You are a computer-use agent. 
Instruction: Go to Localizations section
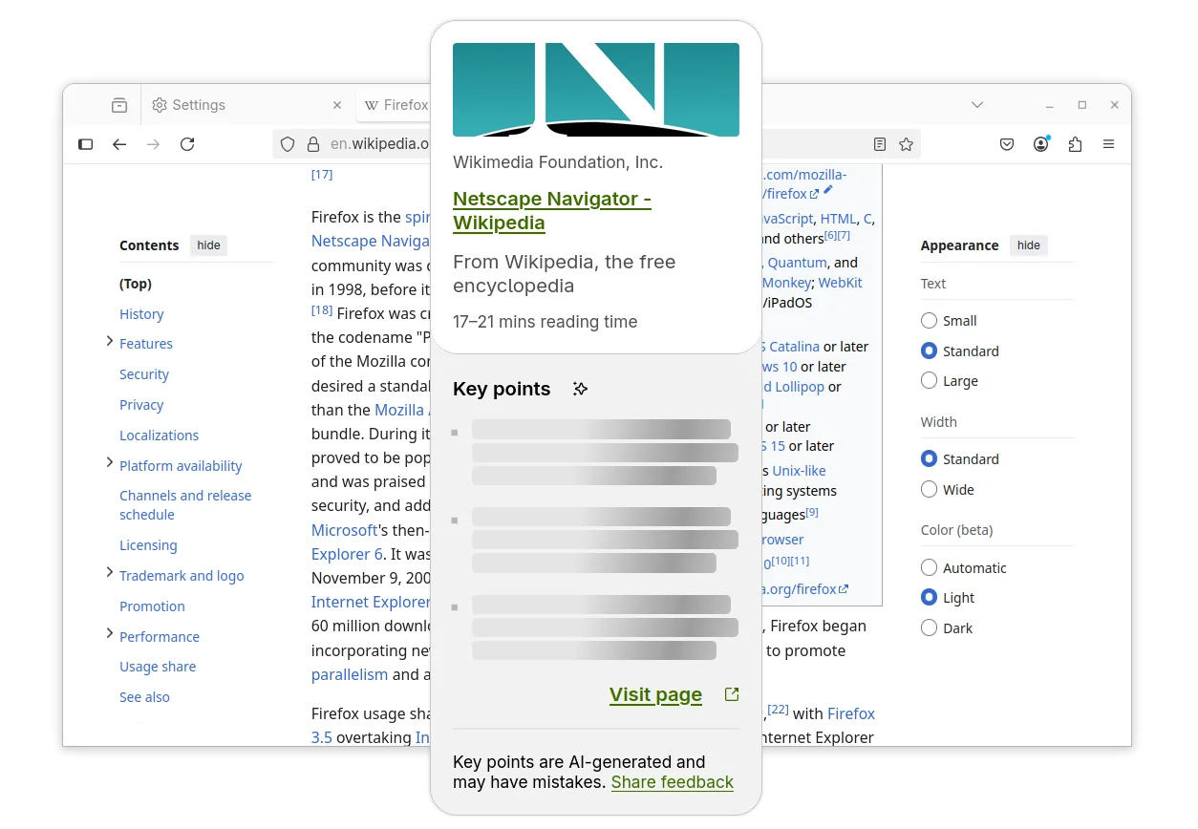click(160, 436)
